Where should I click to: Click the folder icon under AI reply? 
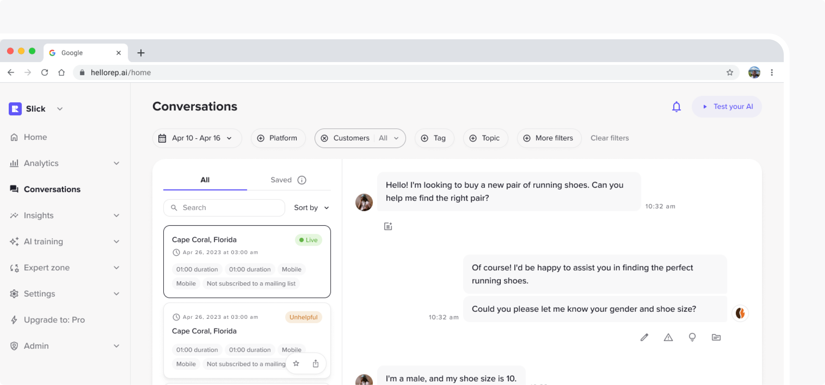(716, 337)
